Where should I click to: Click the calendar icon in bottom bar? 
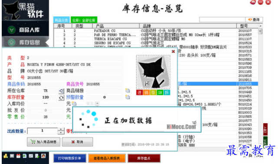pos(18,156)
